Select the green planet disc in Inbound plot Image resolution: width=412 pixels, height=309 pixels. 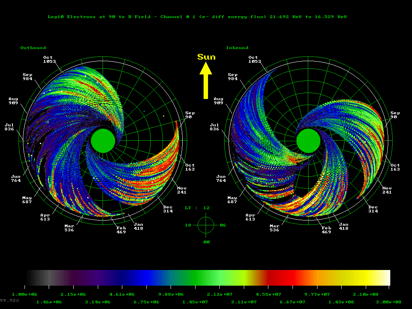tap(308, 141)
